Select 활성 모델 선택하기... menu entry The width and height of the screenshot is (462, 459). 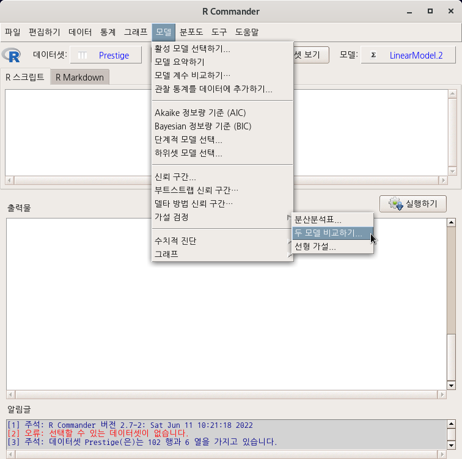pyautogui.click(x=222, y=49)
